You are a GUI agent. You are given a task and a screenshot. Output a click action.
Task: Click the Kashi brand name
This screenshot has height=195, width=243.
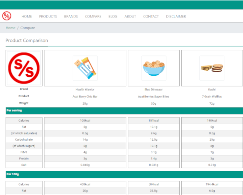(212, 89)
